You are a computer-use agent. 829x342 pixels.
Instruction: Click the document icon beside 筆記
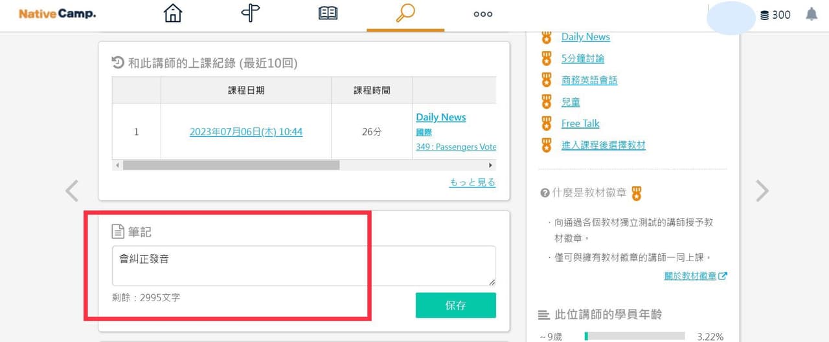click(x=118, y=231)
